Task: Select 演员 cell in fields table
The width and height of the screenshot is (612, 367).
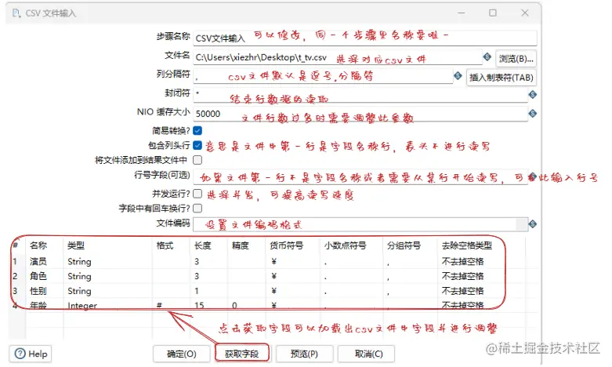Action: tap(38, 261)
